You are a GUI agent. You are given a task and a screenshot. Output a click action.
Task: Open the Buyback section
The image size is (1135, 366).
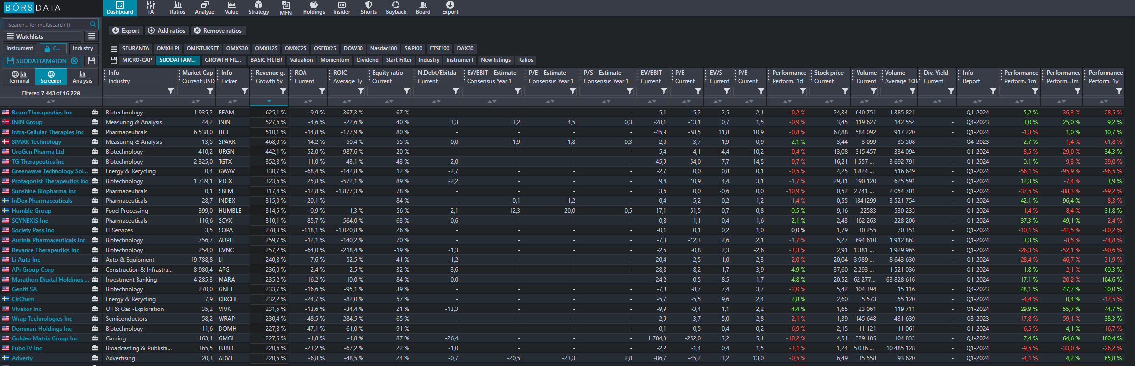[x=395, y=8]
